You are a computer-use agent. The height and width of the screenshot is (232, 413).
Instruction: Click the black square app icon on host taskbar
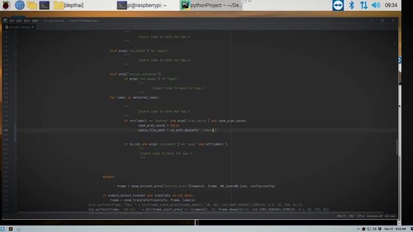pos(10,229)
